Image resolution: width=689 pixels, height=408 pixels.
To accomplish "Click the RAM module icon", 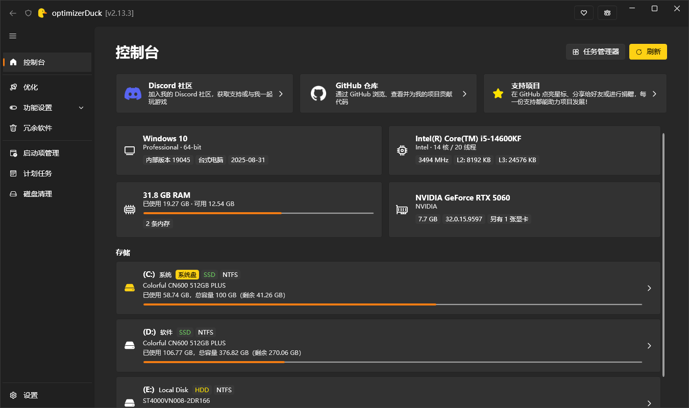I will [x=130, y=210].
